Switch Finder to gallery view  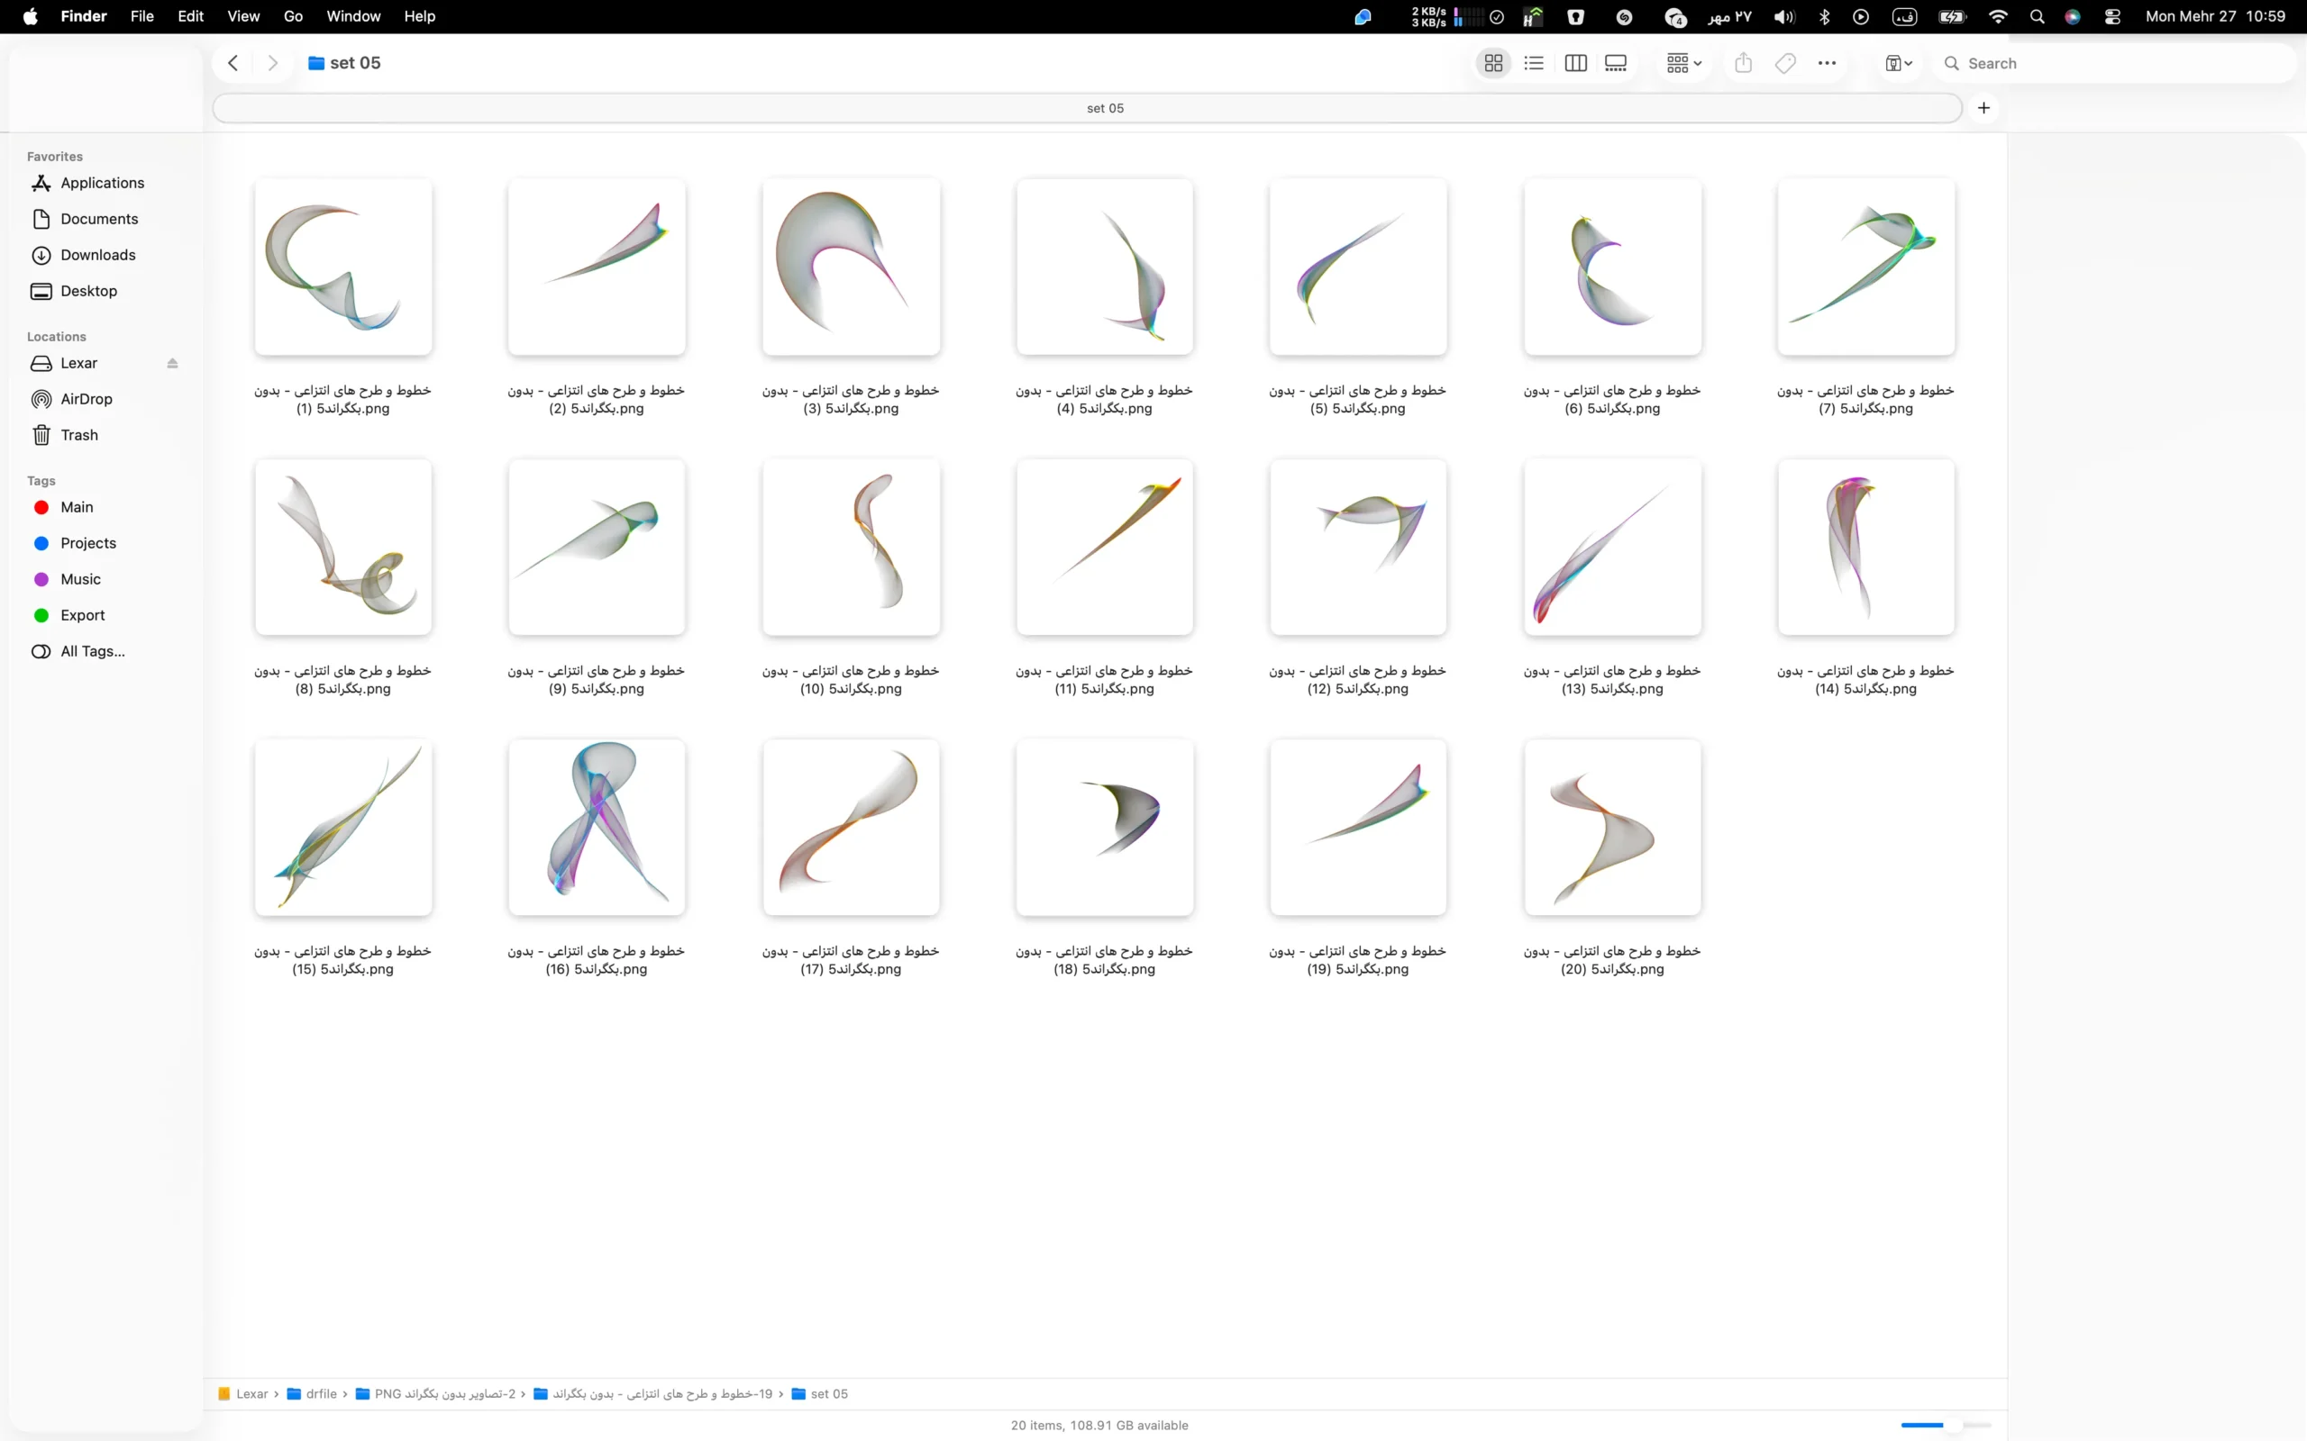click(1616, 63)
